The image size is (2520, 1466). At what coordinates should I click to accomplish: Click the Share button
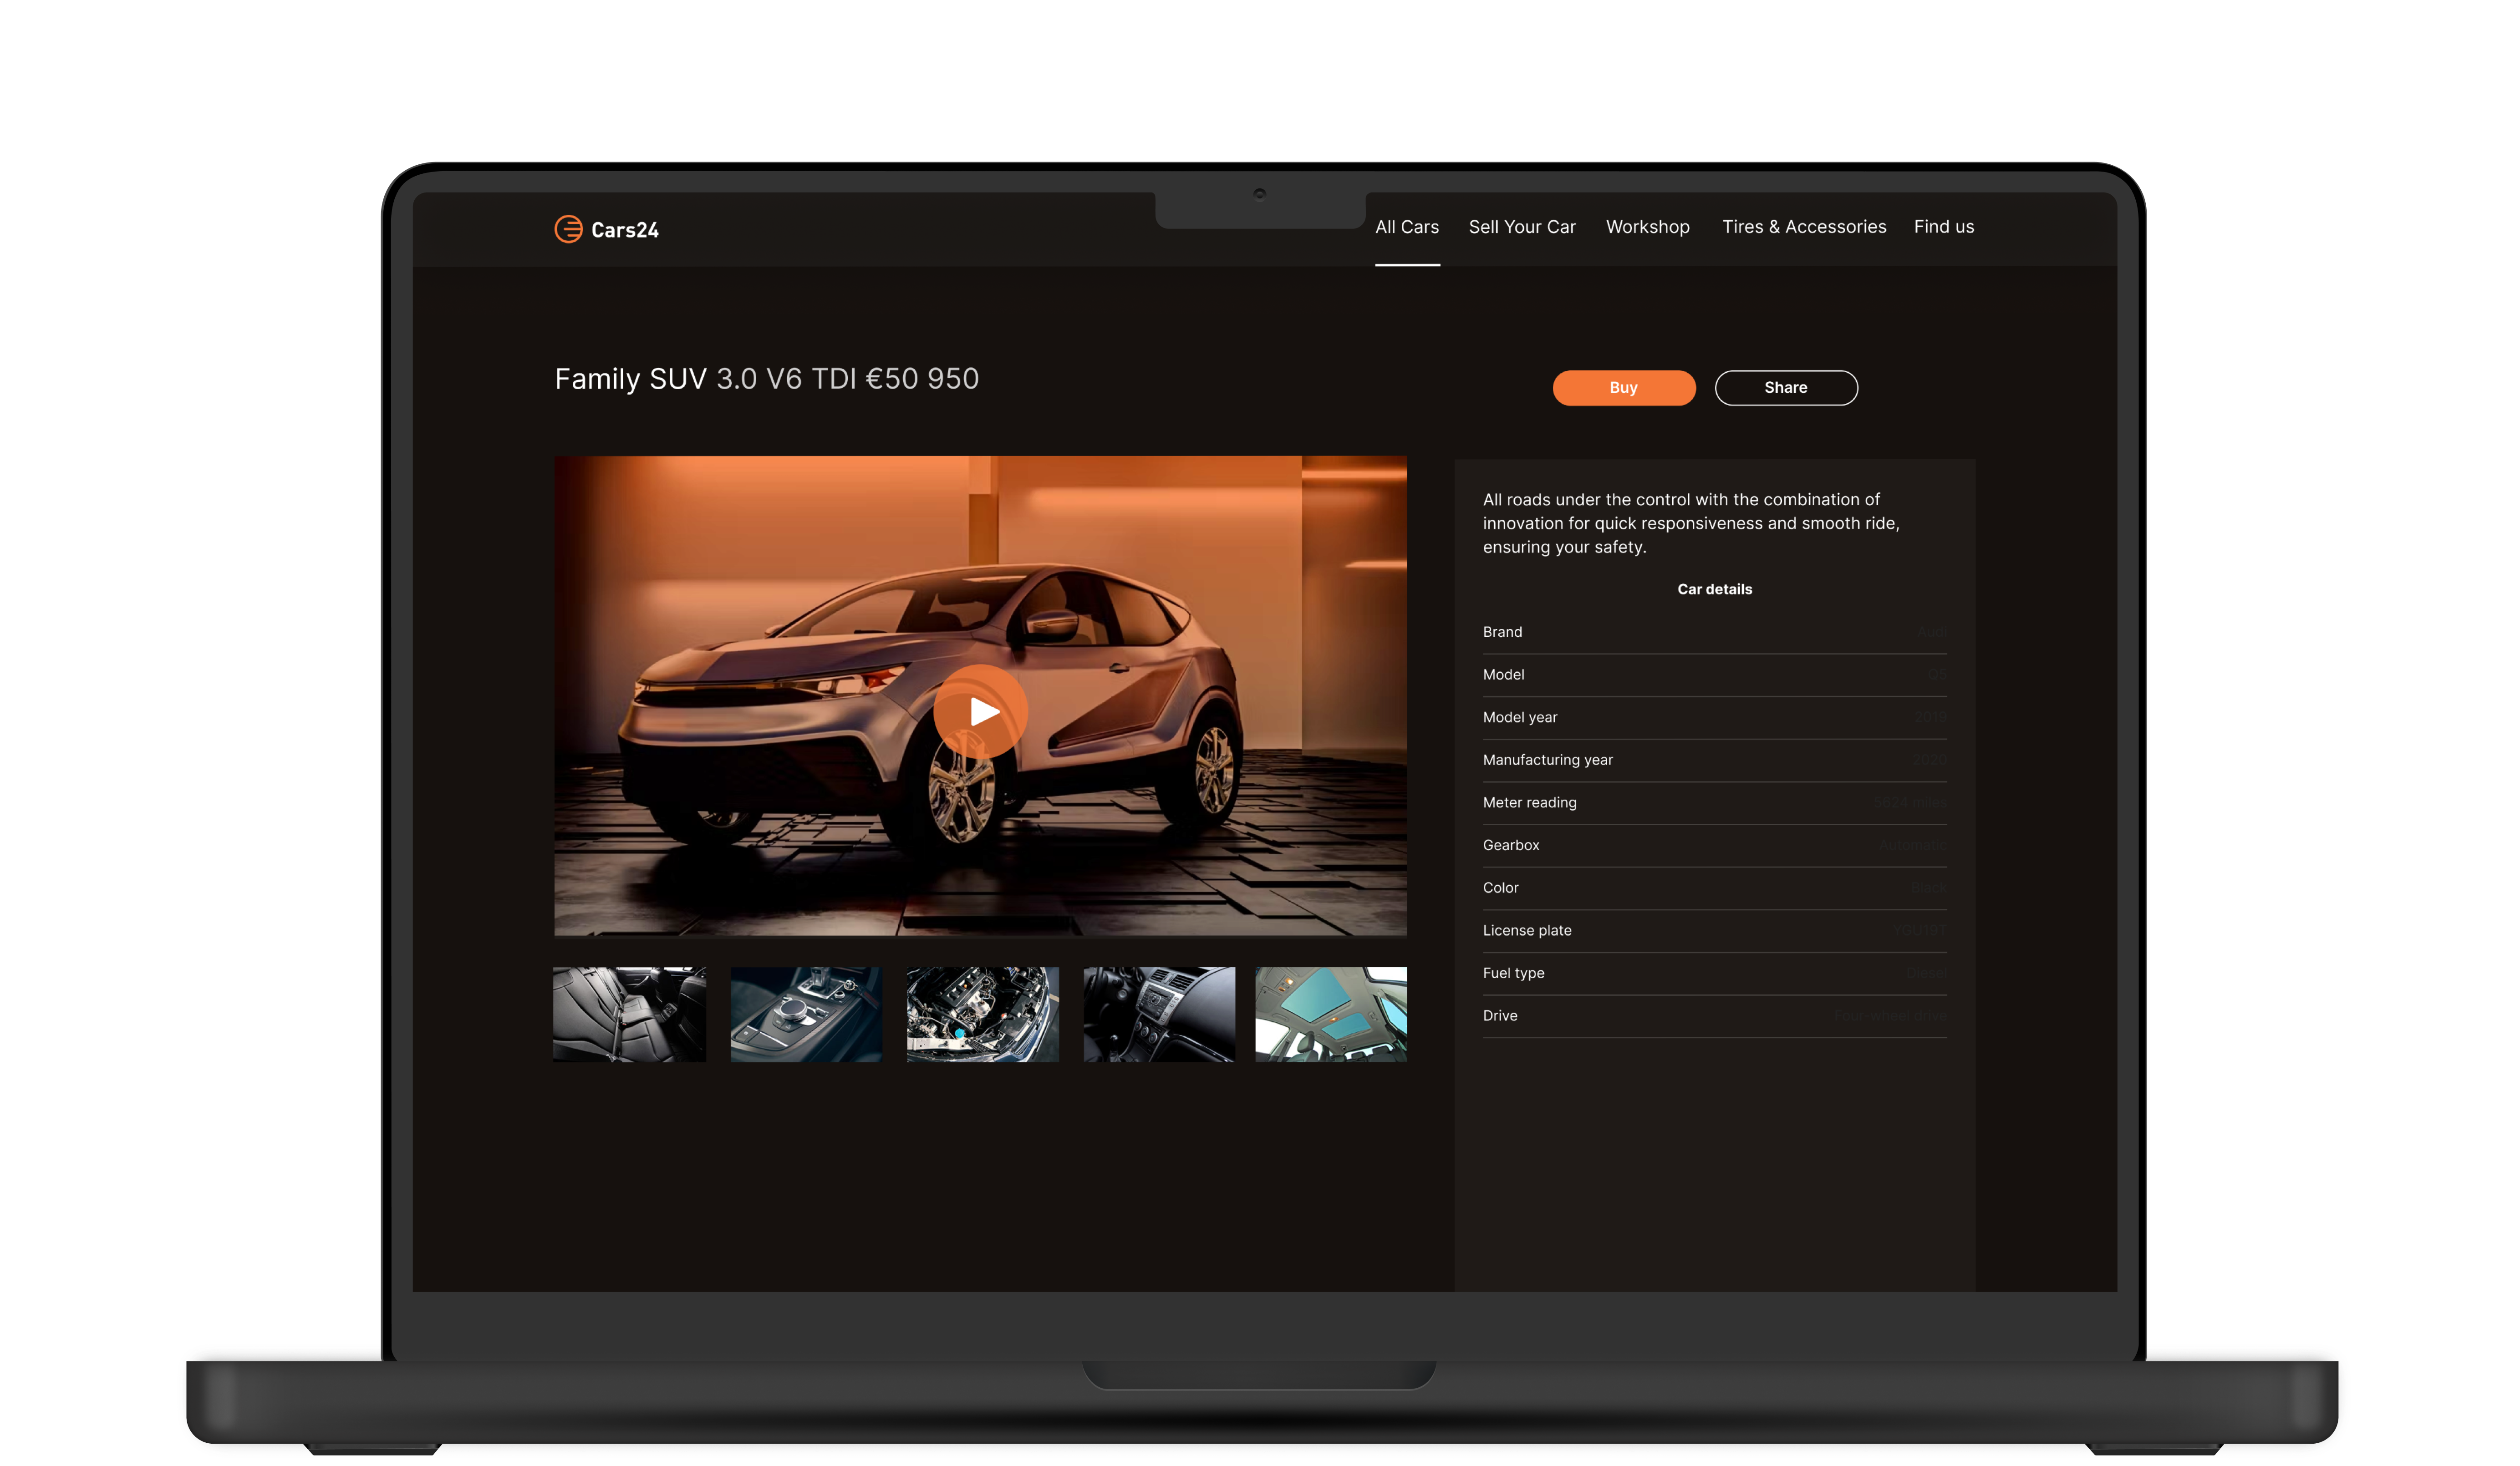click(x=1785, y=388)
